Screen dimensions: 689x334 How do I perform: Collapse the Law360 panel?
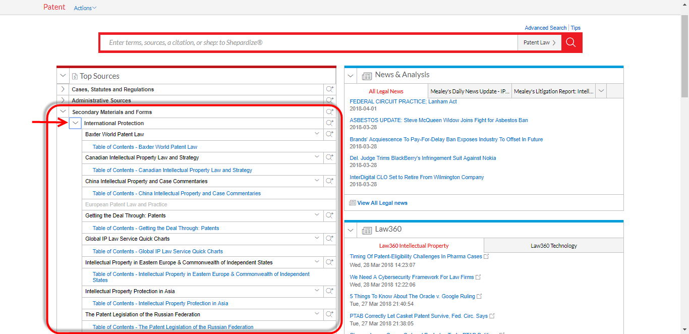(351, 230)
